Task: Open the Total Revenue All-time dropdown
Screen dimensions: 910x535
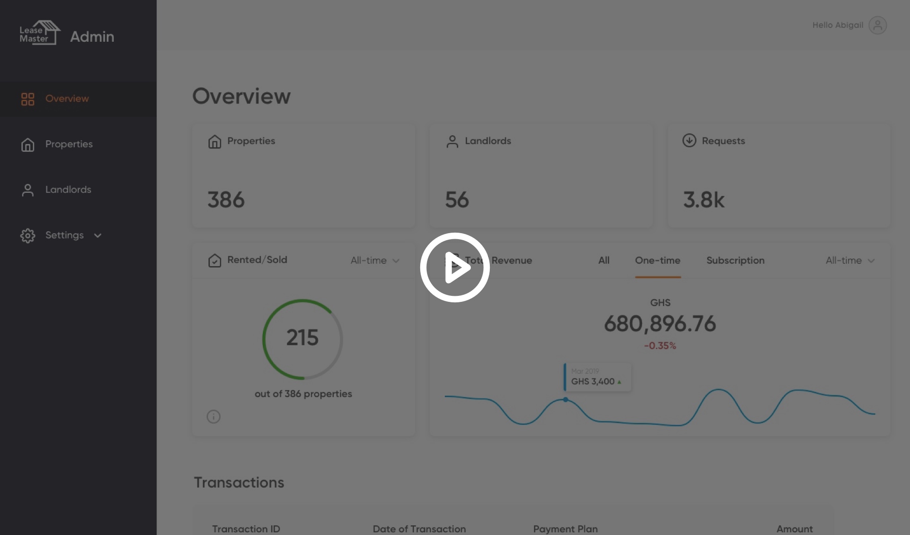Action: pos(850,261)
